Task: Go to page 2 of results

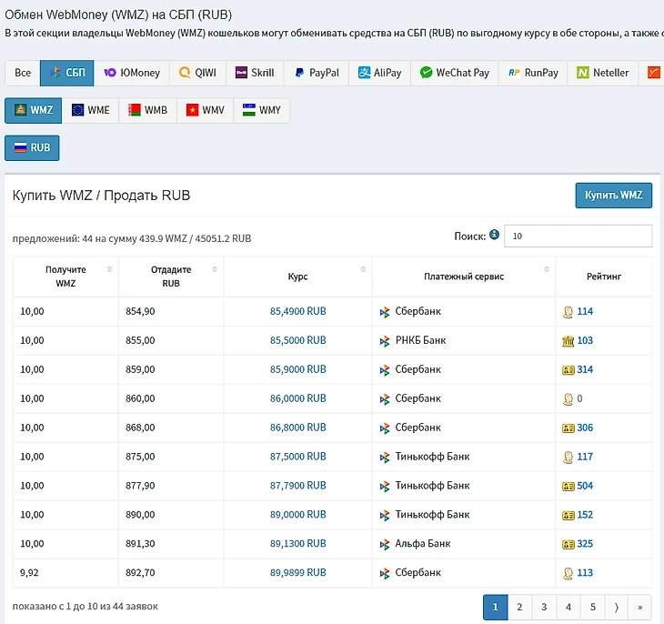Action: [x=519, y=607]
